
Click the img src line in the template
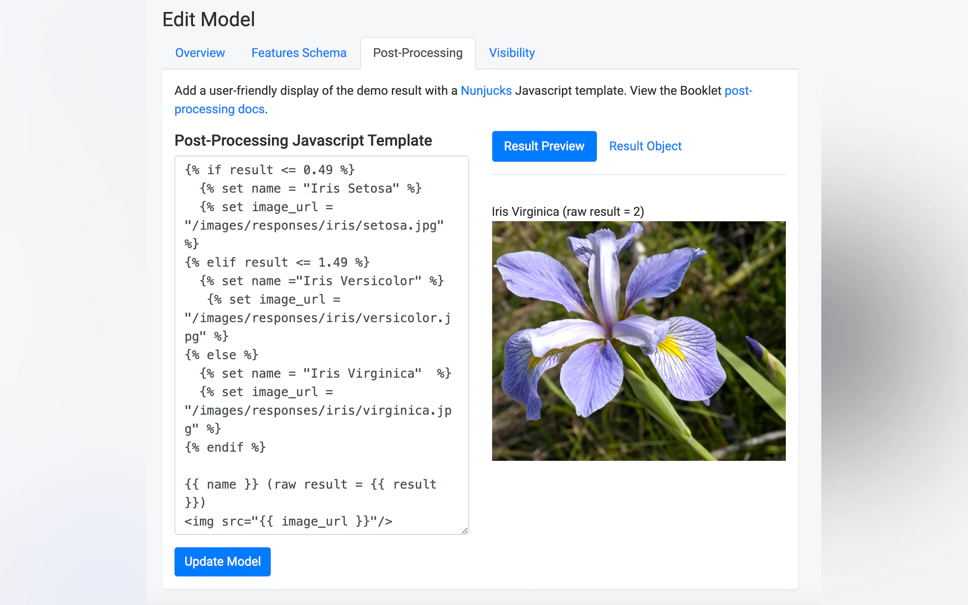pos(288,521)
